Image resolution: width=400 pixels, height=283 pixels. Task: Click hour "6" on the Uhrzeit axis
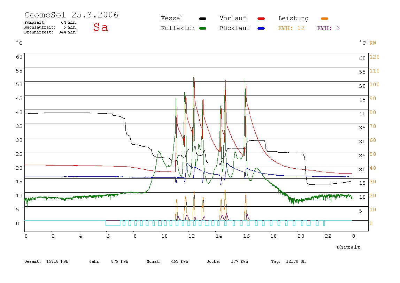tap(108, 236)
